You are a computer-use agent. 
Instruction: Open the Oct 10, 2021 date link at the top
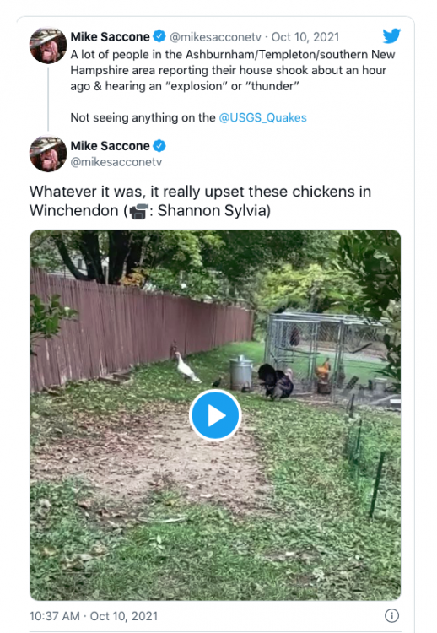[x=305, y=37]
